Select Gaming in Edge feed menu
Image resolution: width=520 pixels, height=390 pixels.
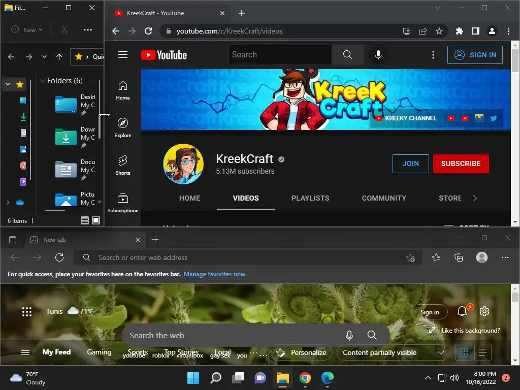[99, 352]
